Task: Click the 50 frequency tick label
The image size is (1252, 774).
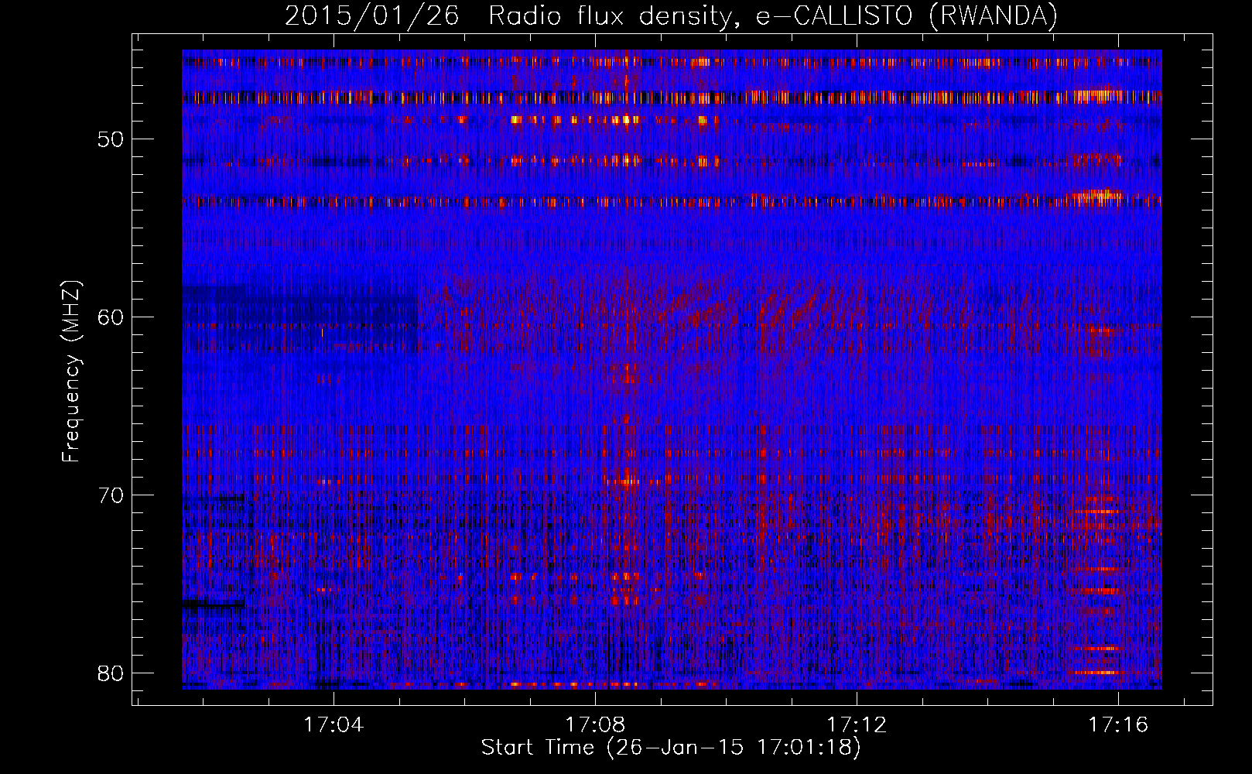Action: (x=111, y=139)
